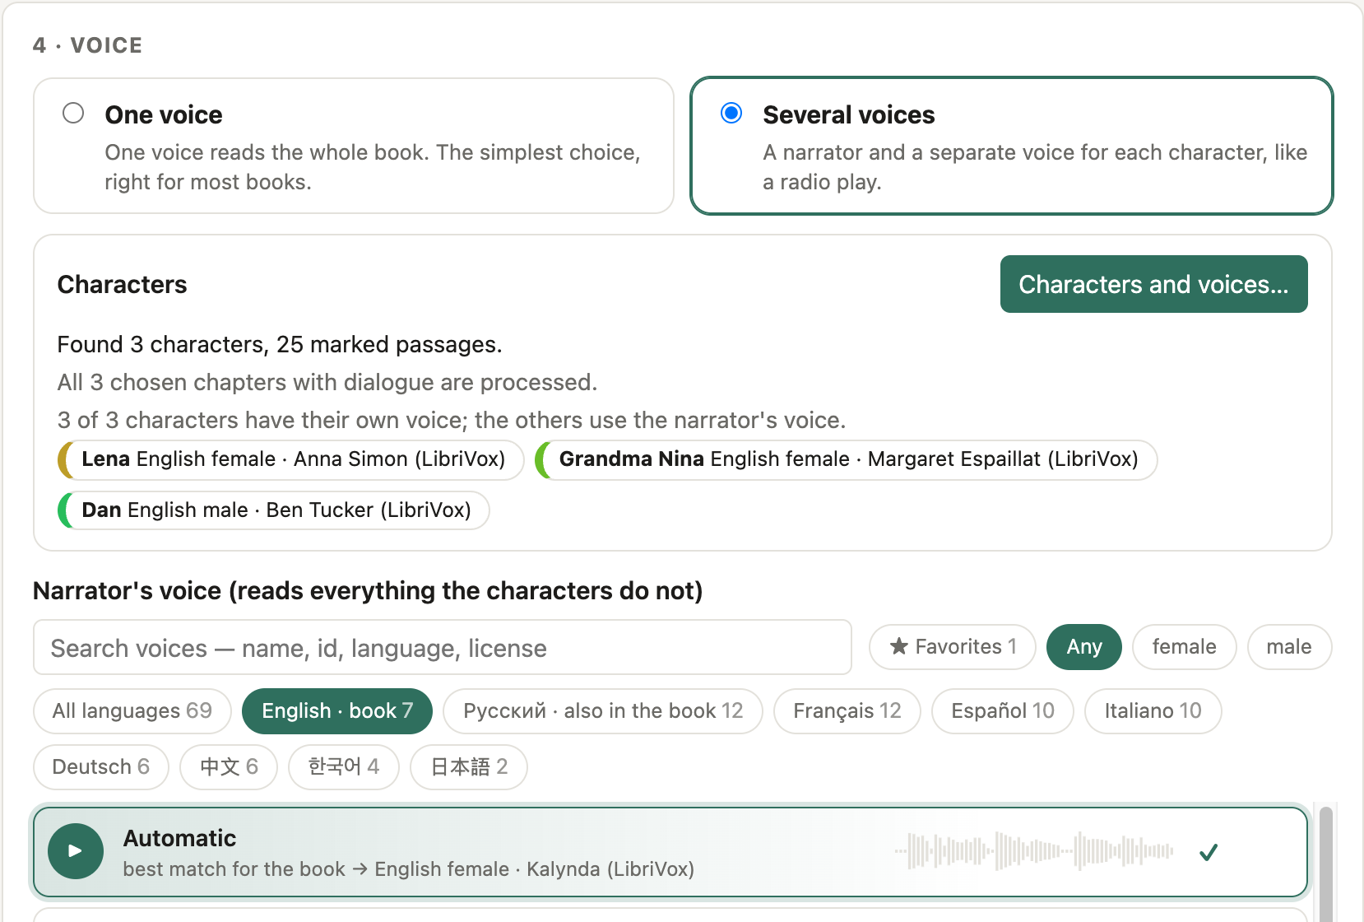The width and height of the screenshot is (1364, 922).
Task: Select the Several voices radio button
Action: click(x=731, y=113)
